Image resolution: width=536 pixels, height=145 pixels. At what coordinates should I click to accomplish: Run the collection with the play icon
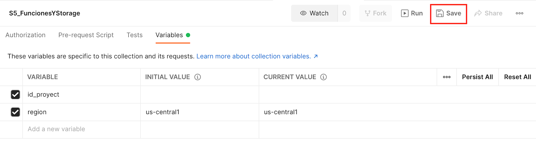click(x=405, y=13)
